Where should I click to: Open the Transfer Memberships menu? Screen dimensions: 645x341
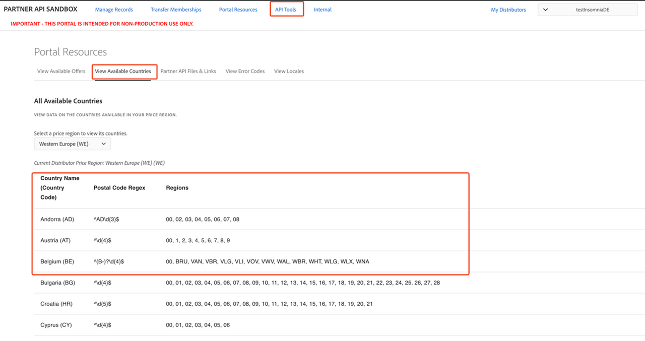pyautogui.click(x=176, y=10)
